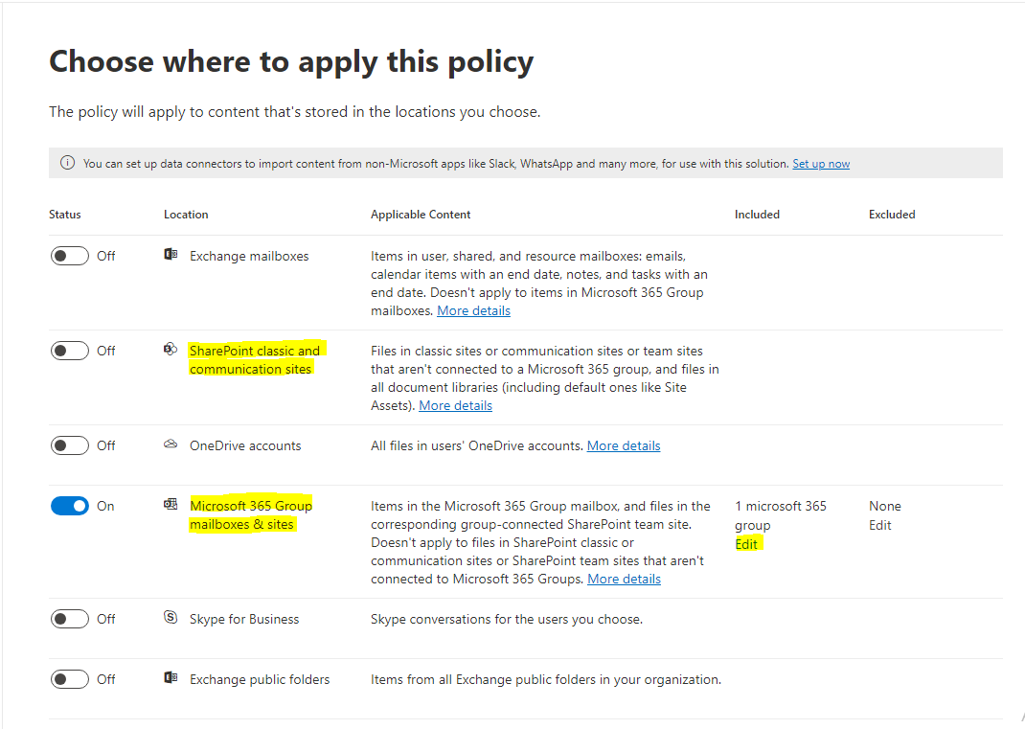Click the Excluded column header
The height and width of the screenshot is (729, 1025).
coord(892,215)
